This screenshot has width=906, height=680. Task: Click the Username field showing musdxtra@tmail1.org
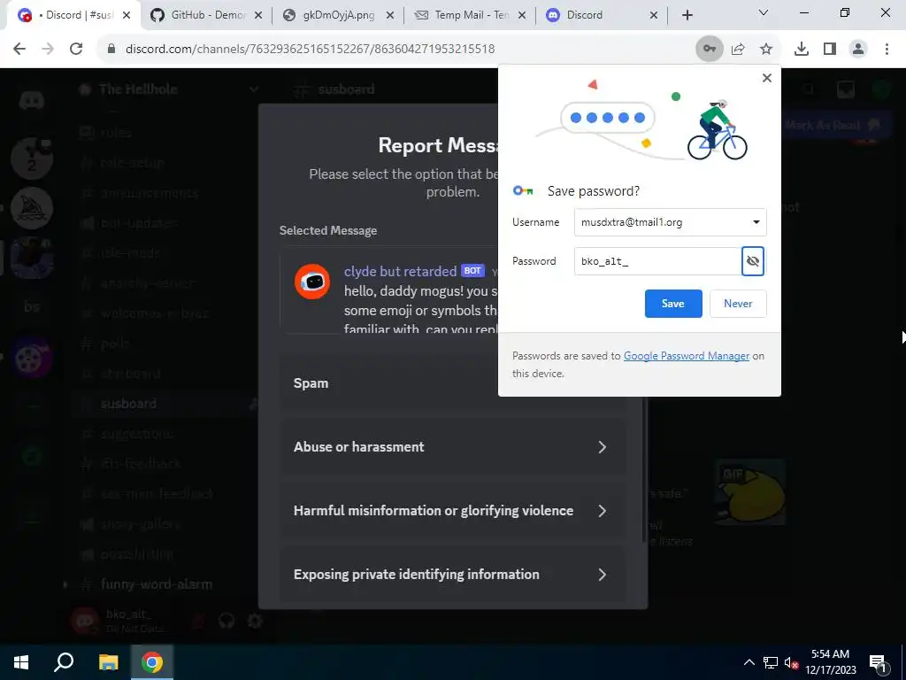[x=671, y=222]
